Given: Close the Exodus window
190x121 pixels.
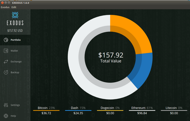Looking at the screenshot, I should pyautogui.click(x=2, y=3).
